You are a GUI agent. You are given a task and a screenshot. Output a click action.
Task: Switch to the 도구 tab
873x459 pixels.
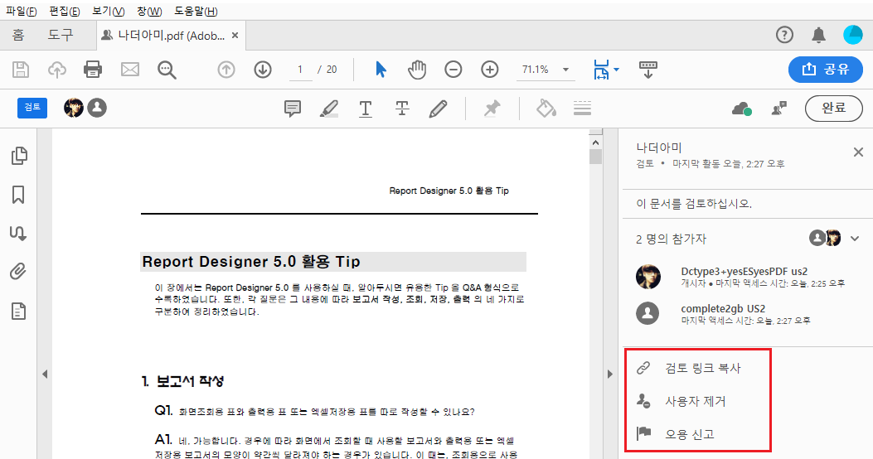[61, 35]
